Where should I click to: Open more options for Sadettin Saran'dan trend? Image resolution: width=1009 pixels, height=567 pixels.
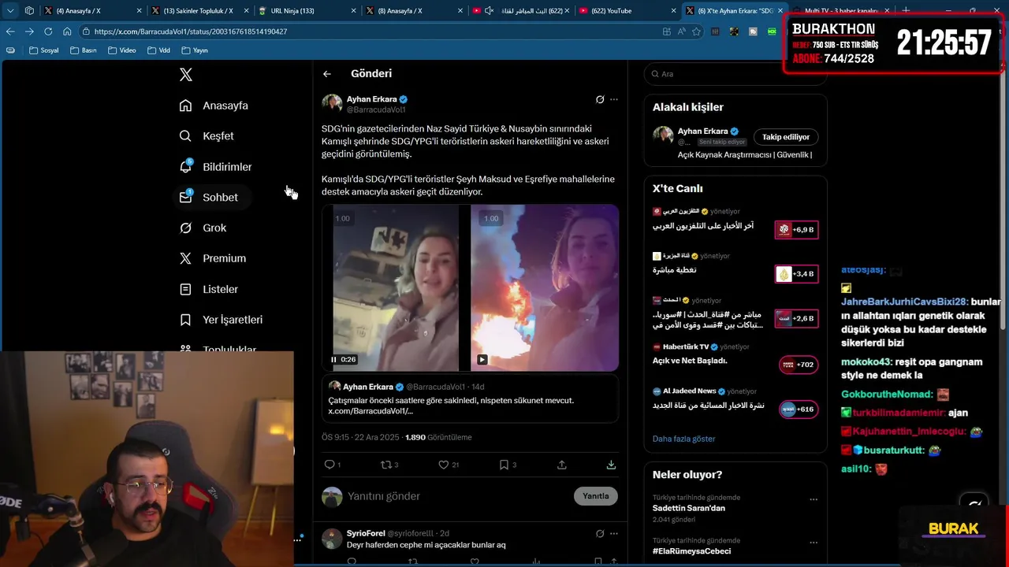[814, 499]
